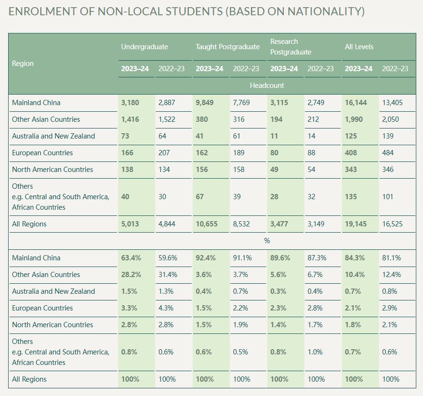Click 'Other Asian Countries' in the headcount section
The width and height of the screenshot is (423, 396).
click(46, 119)
